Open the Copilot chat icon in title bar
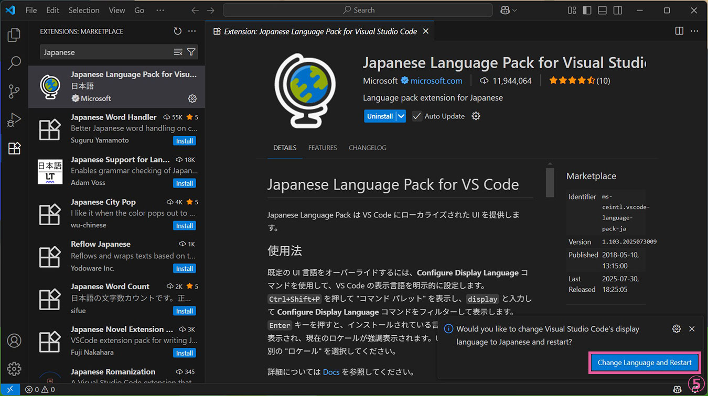The height and width of the screenshot is (396, 708). (505, 10)
